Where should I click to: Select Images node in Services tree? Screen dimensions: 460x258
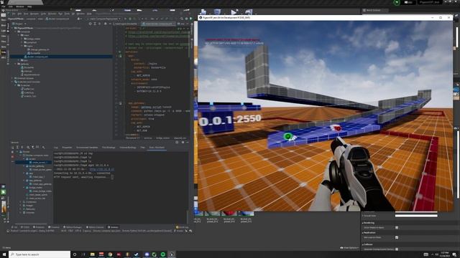(29, 206)
